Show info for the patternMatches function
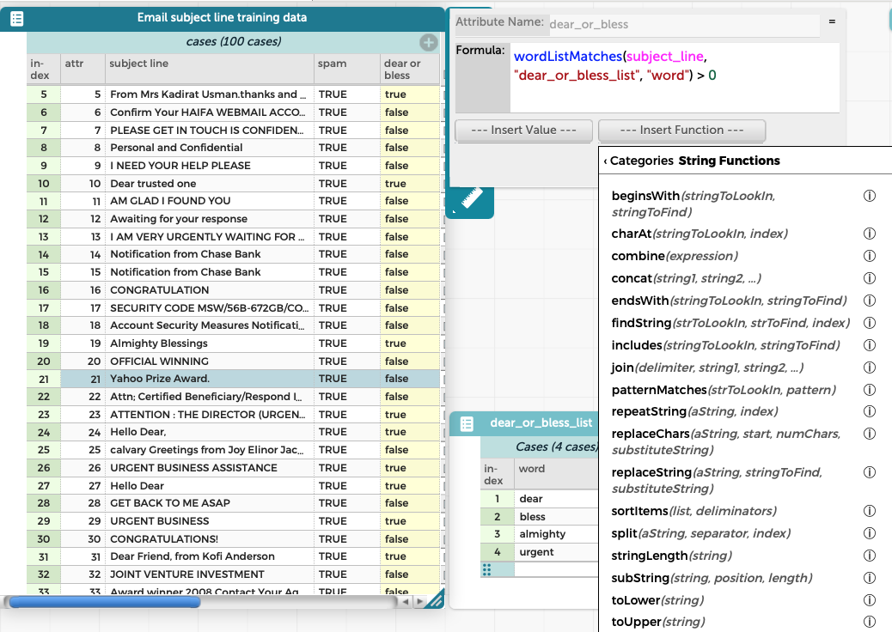Viewport: 892px width, 632px height. tap(869, 390)
